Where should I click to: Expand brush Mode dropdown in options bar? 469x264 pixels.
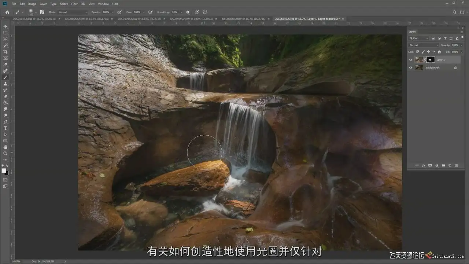73,12
